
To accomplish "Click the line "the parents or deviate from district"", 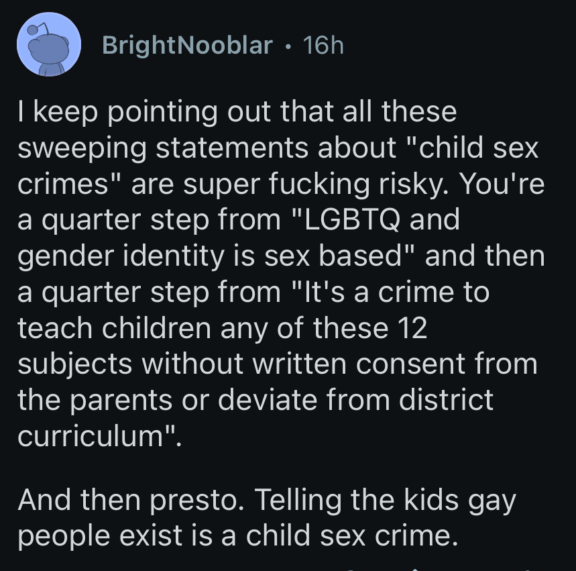I will point(255,401).
